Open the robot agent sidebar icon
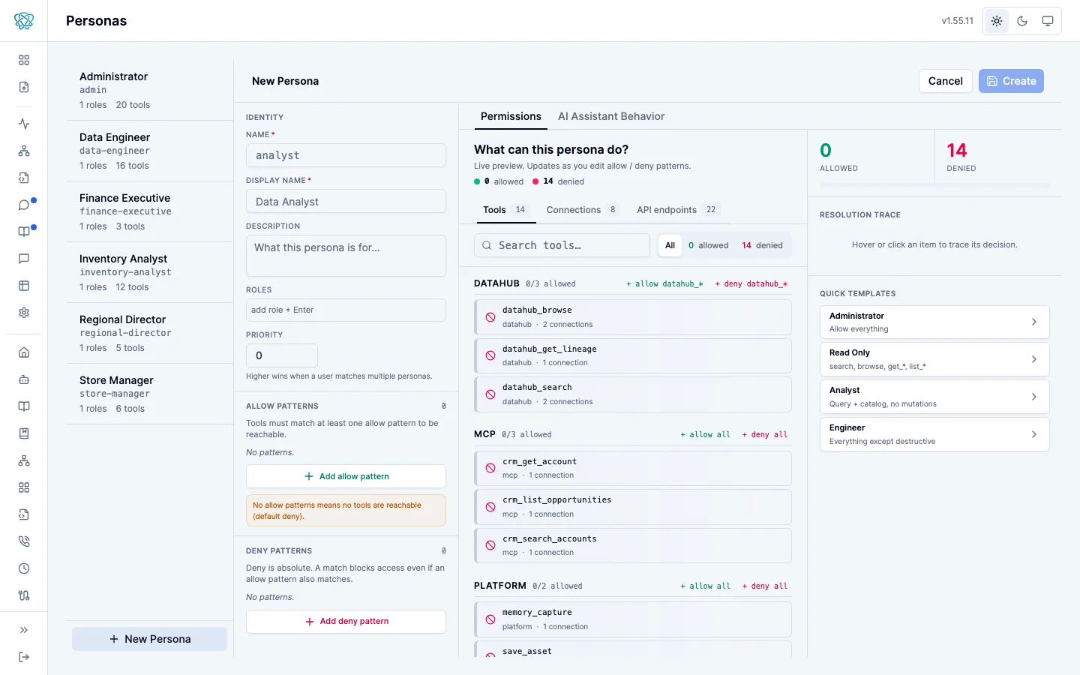Image resolution: width=1080 pixels, height=675 pixels. pyautogui.click(x=24, y=379)
